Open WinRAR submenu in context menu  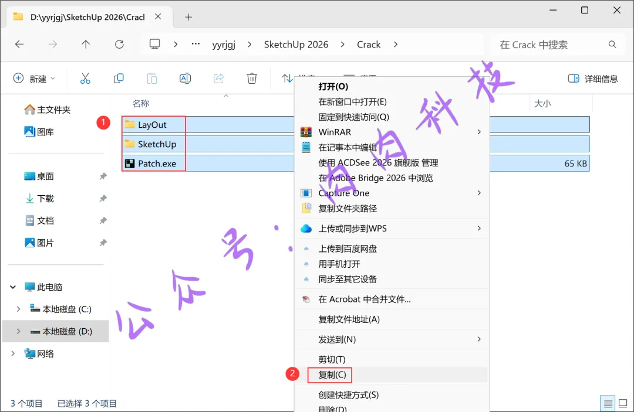[x=392, y=132]
